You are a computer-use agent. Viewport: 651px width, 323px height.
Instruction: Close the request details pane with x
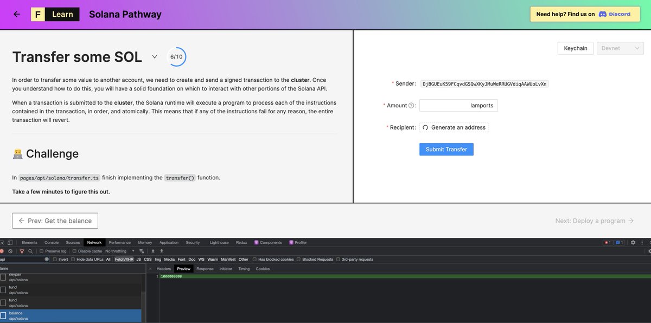(150, 269)
